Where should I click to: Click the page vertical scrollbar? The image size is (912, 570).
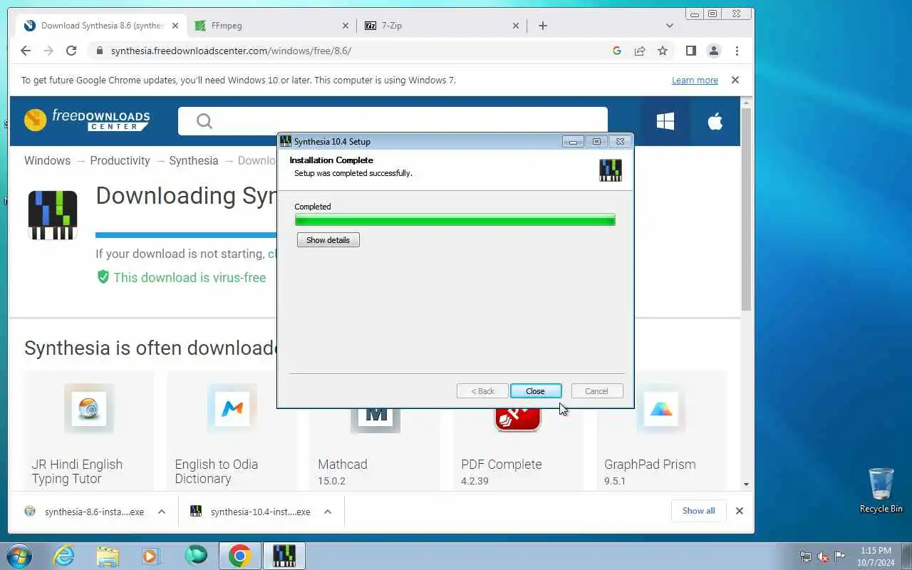coord(746,209)
